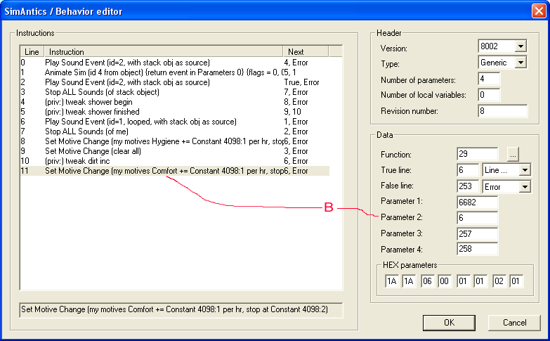
Task: Click the HEX parameter box showing 02
Action: tap(499, 281)
